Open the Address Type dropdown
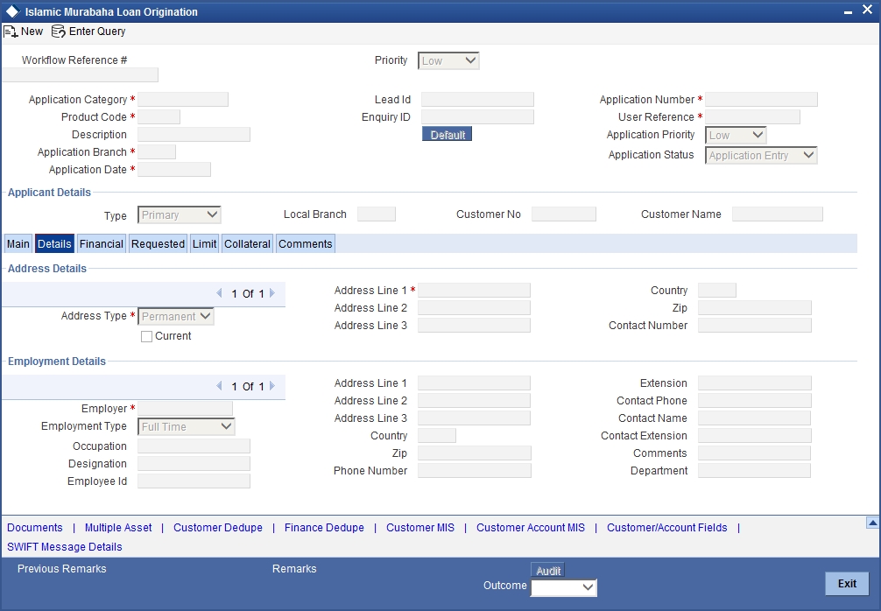Viewport: 881px width, 611px height. (x=176, y=316)
